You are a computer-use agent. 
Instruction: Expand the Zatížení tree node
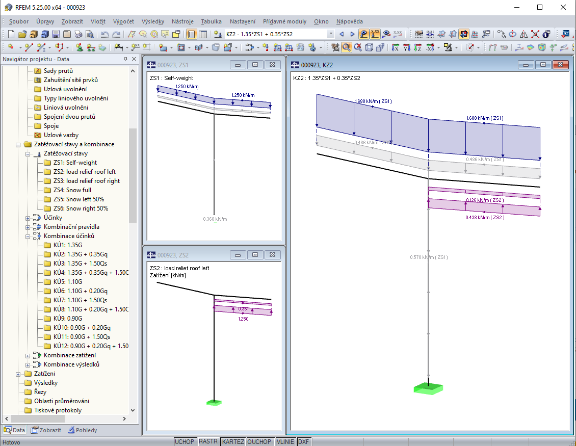(x=18, y=374)
